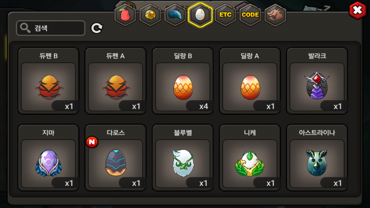
Task: Click the 검색 search field
Action: (x=51, y=28)
